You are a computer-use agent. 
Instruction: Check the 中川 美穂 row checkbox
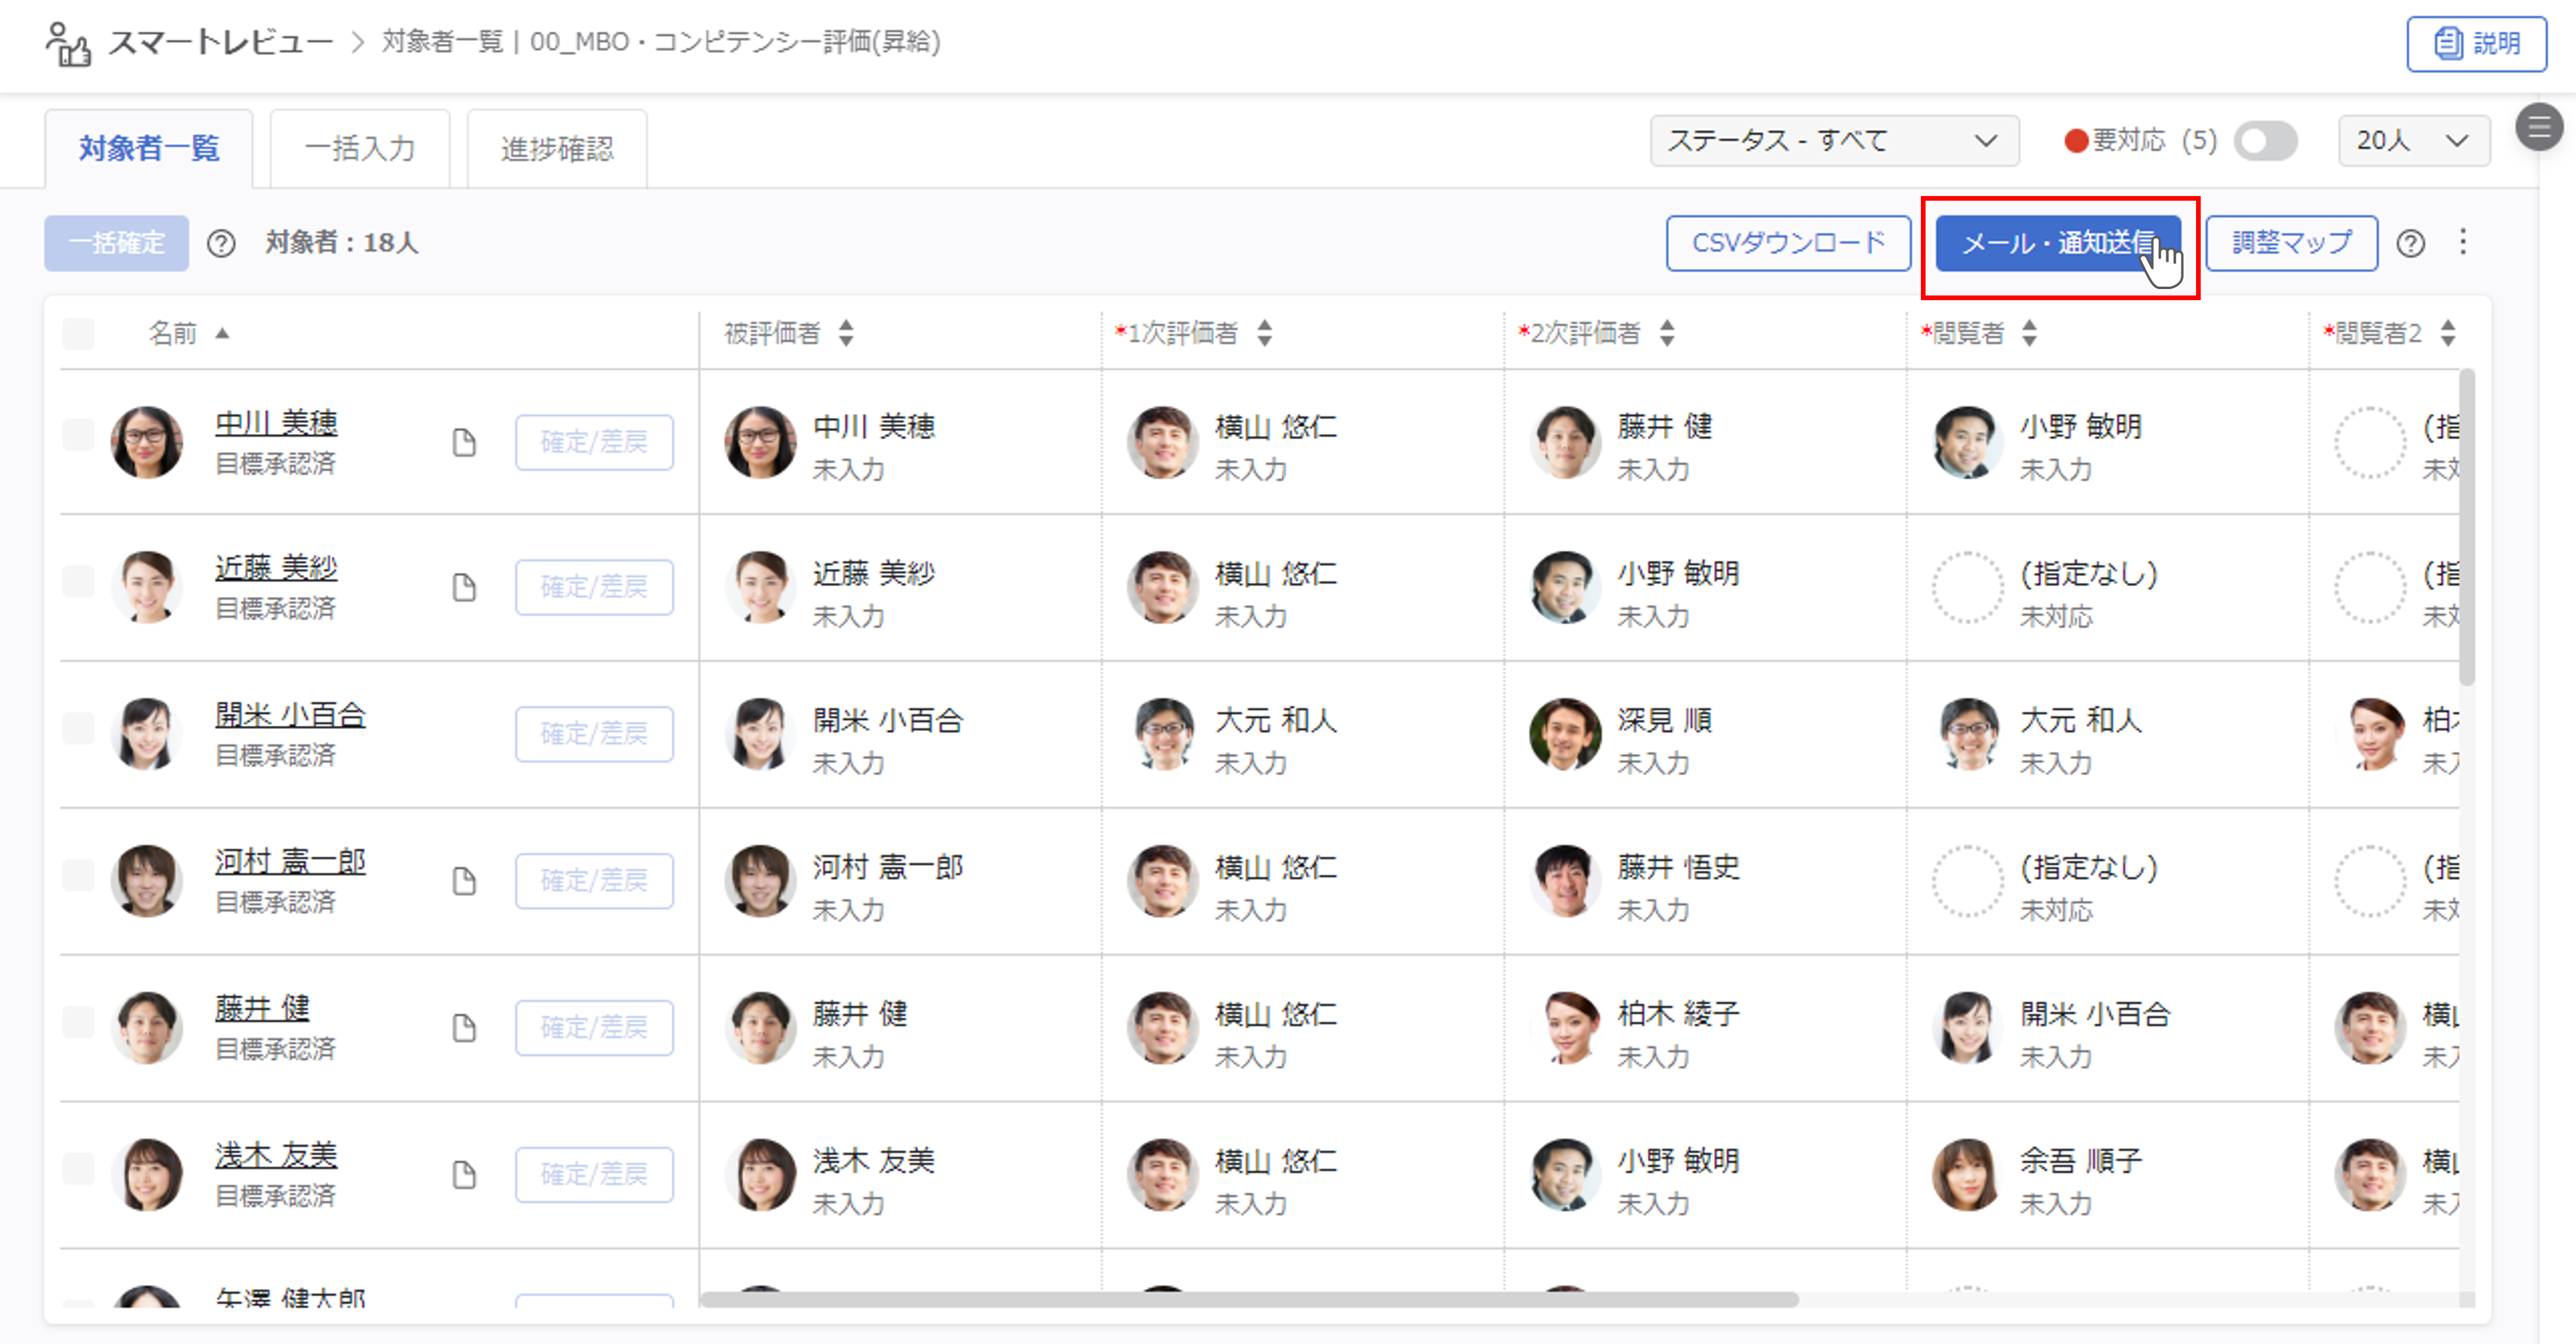point(78,435)
